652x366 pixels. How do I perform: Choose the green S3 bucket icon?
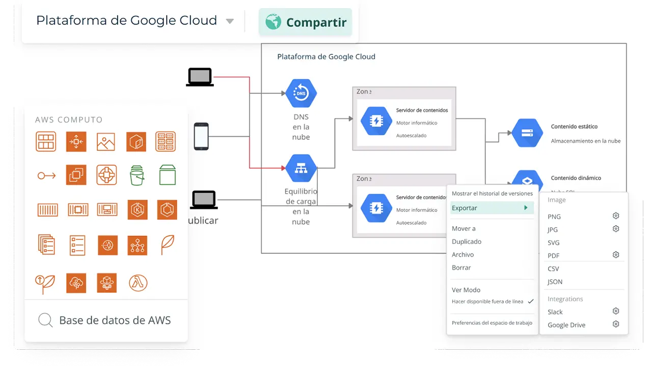(x=137, y=175)
